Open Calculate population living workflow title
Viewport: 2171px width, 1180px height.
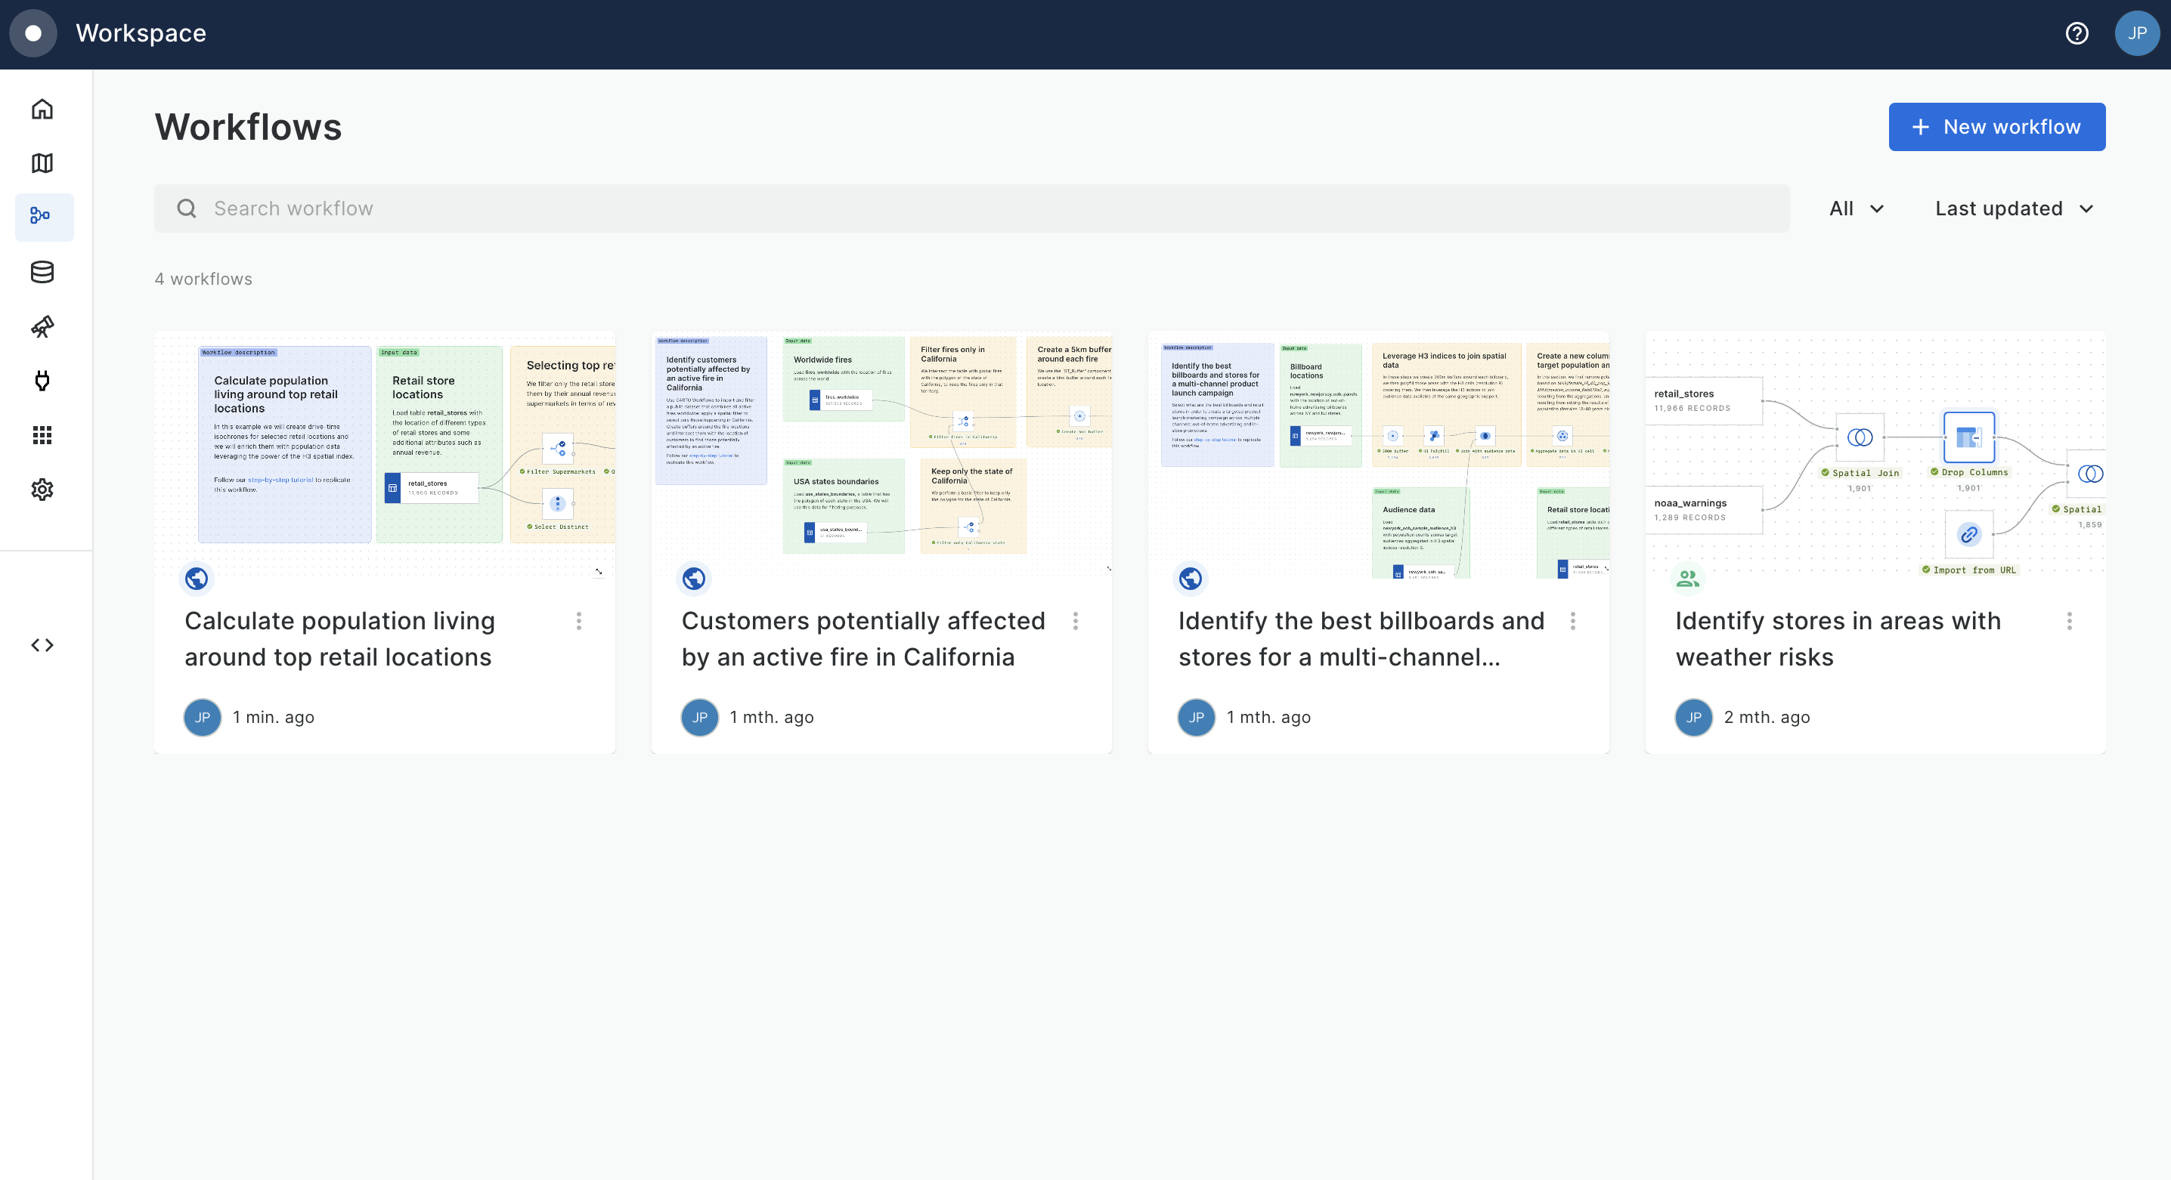339,638
